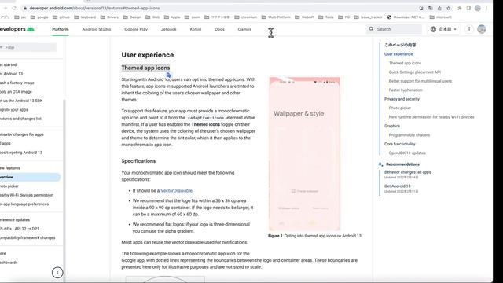Open the 日本語 language dropdown
This screenshot has height=283, width=503.
pyautogui.click(x=443, y=29)
